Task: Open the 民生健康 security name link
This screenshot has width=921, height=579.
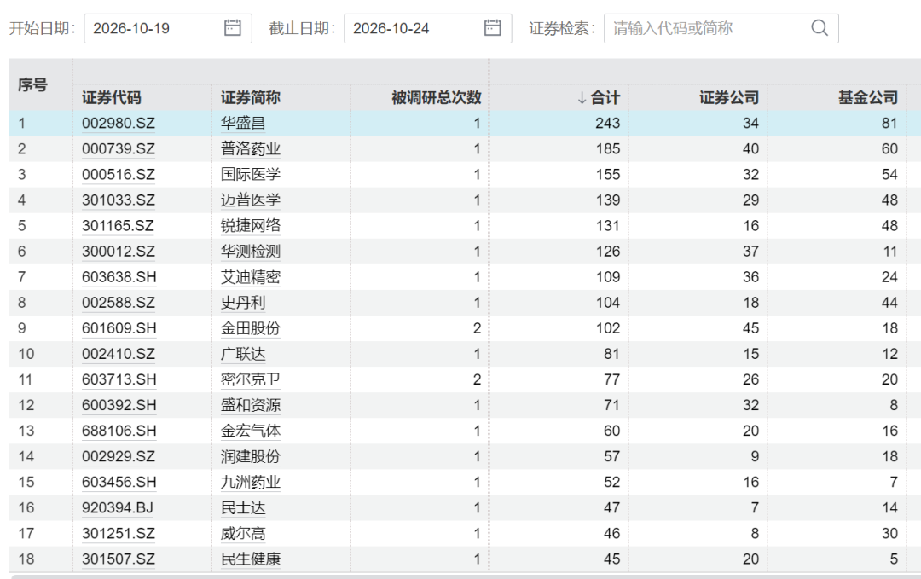Action: pyautogui.click(x=251, y=559)
